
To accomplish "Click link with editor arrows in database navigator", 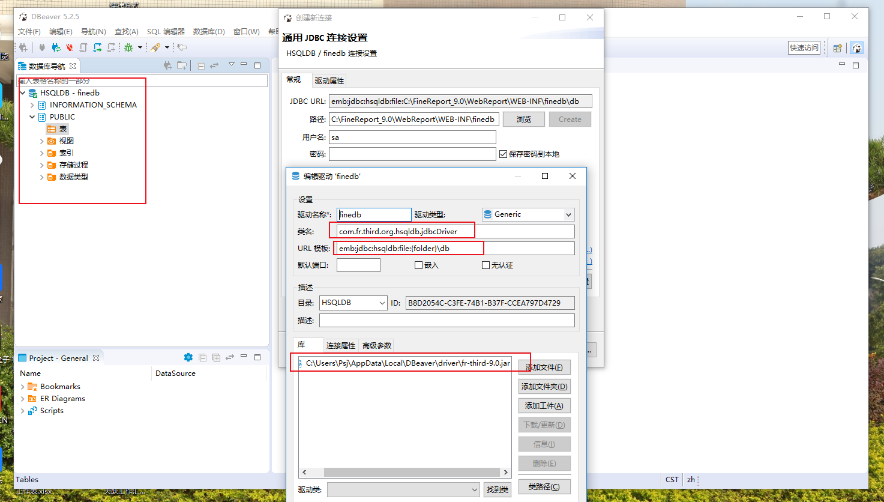I will (214, 65).
